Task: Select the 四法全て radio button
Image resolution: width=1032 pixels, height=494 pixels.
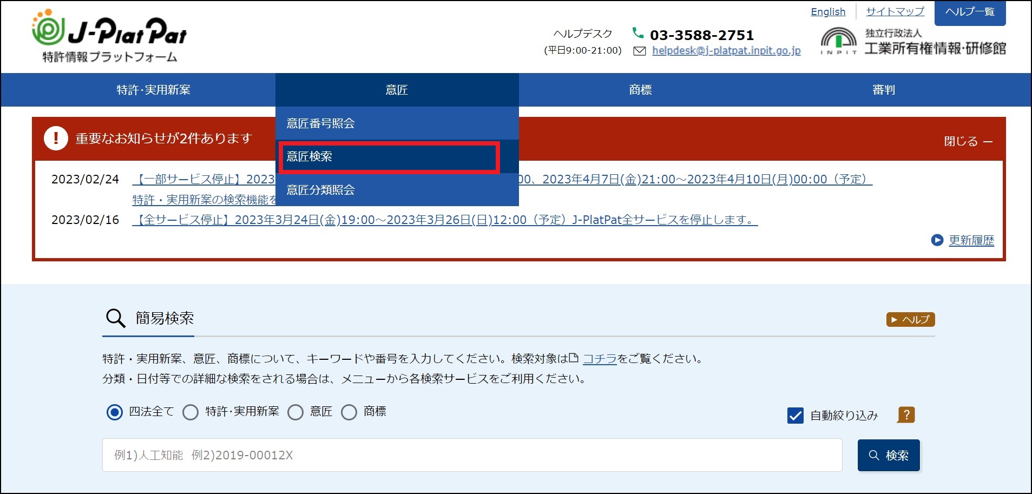Action: [115, 412]
